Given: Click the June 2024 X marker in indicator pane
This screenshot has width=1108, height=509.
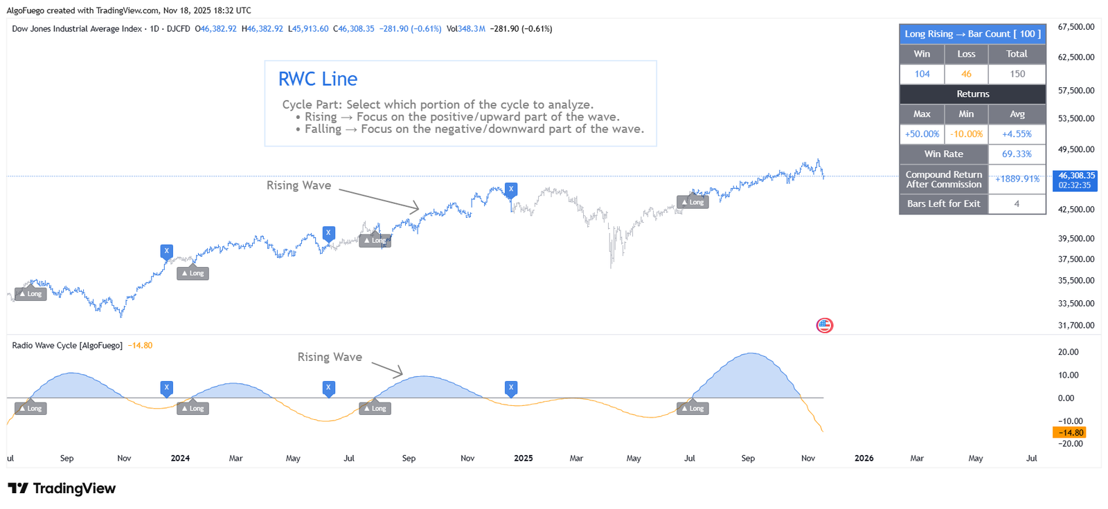Looking at the screenshot, I should (329, 387).
